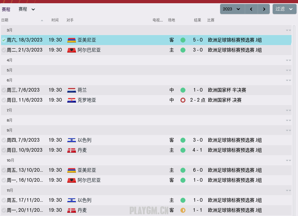298x216 pixels.
Task: Toggle checkmark for 7/6/2023 Netherlands match
Action: [x=4, y=90]
